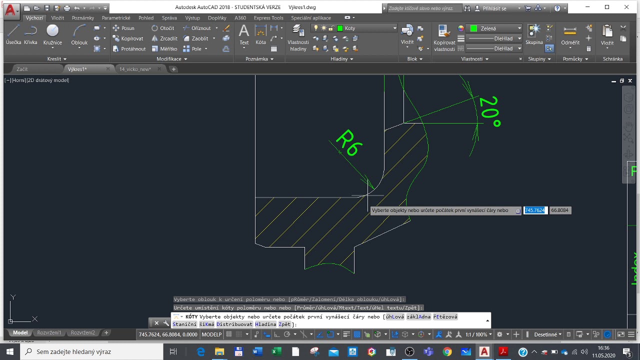Click the Distribuovat command option
This screenshot has height=360, width=640.
pyautogui.click(x=234, y=324)
